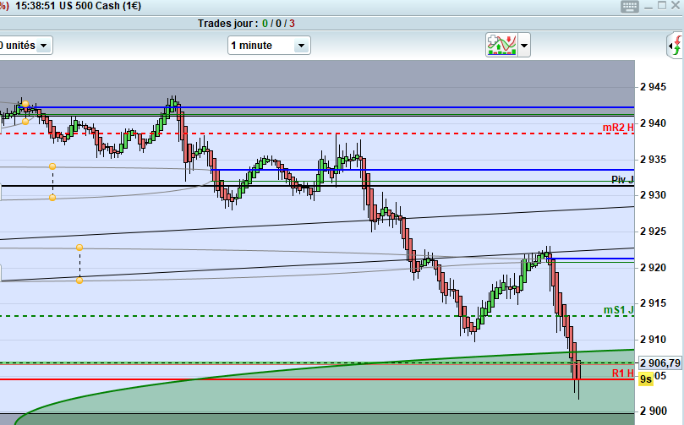Select upper yellow handle of dashed segment near 2 923
The image size is (684, 425).
coord(79,248)
